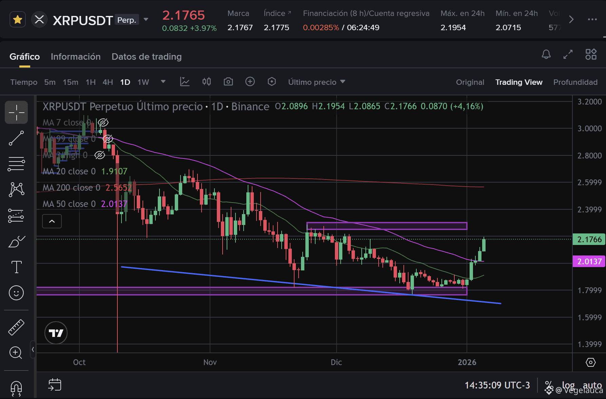Switch to the Información tab
The height and width of the screenshot is (399, 606).
(x=76, y=57)
